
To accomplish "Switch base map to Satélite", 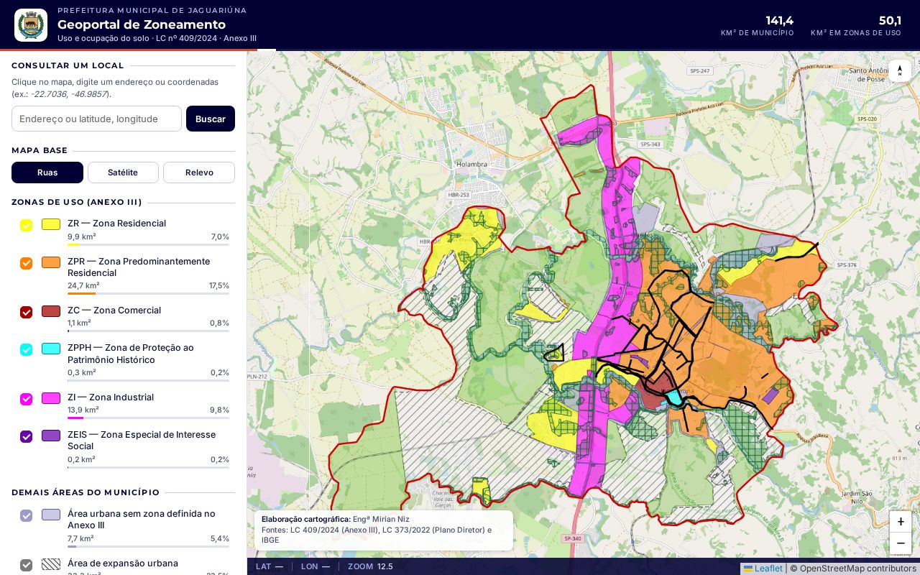I will coord(123,172).
